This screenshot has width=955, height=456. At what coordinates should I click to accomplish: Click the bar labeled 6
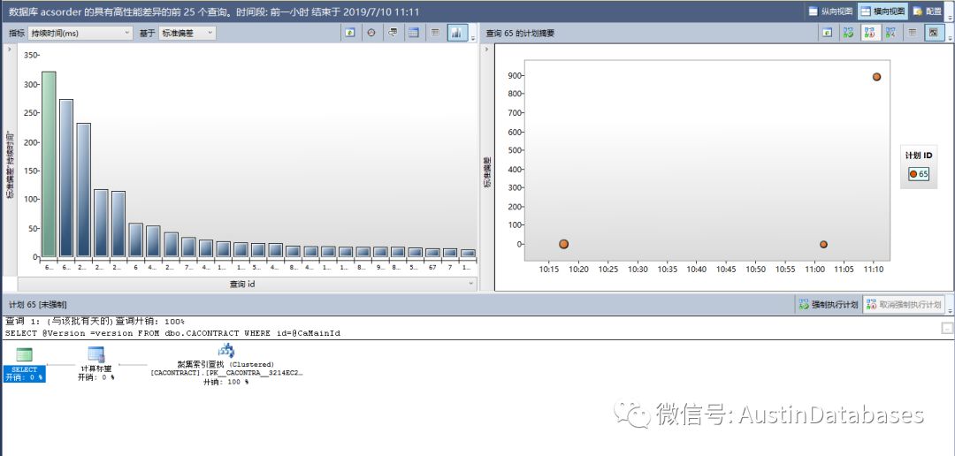click(x=136, y=239)
